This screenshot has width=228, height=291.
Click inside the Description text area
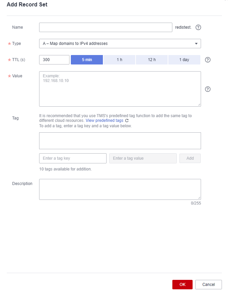tap(120, 189)
